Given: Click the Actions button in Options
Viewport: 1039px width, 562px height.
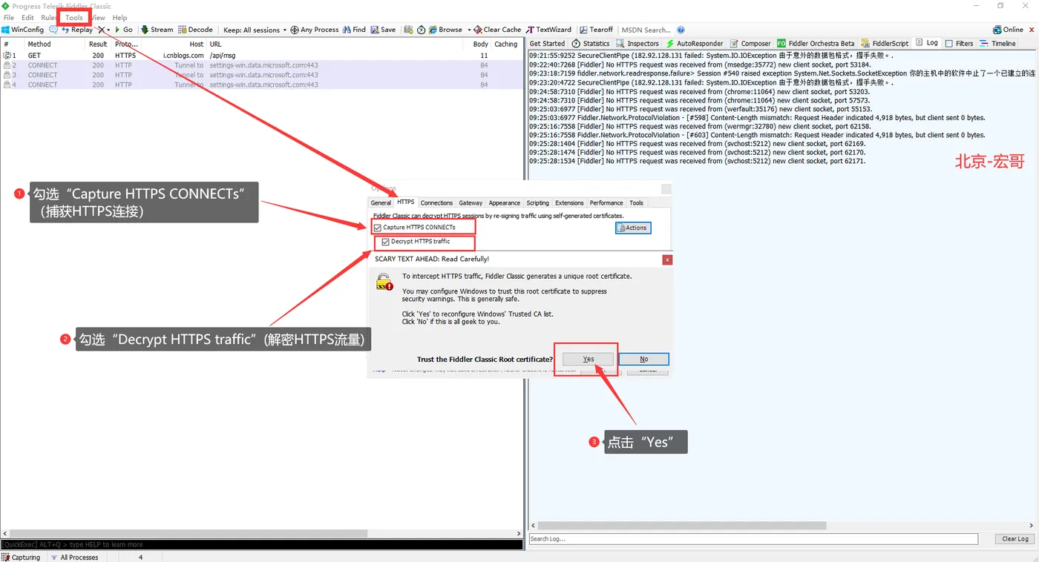Looking at the screenshot, I should click(x=633, y=228).
